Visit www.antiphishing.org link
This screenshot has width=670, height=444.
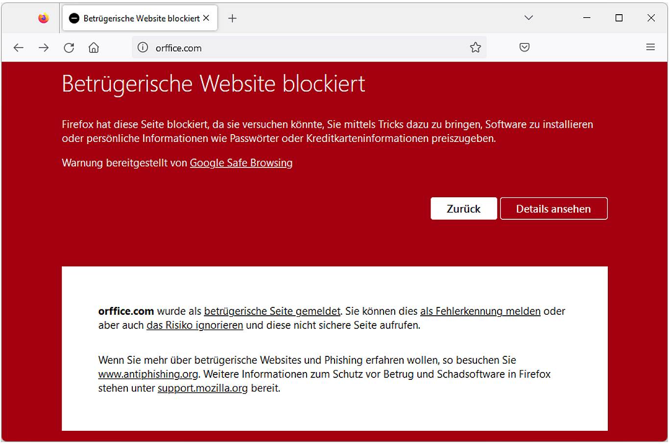pyautogui.click(x=148, y=374)
